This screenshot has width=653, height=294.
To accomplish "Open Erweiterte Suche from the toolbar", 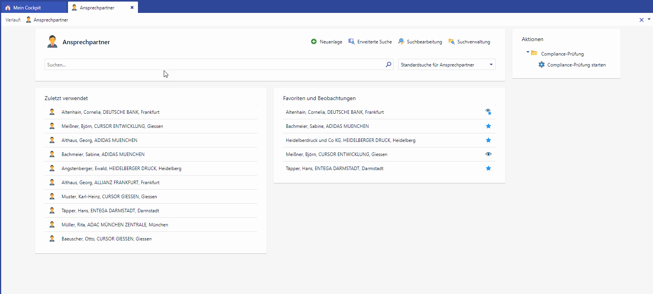I will click(x=351, y=41).
